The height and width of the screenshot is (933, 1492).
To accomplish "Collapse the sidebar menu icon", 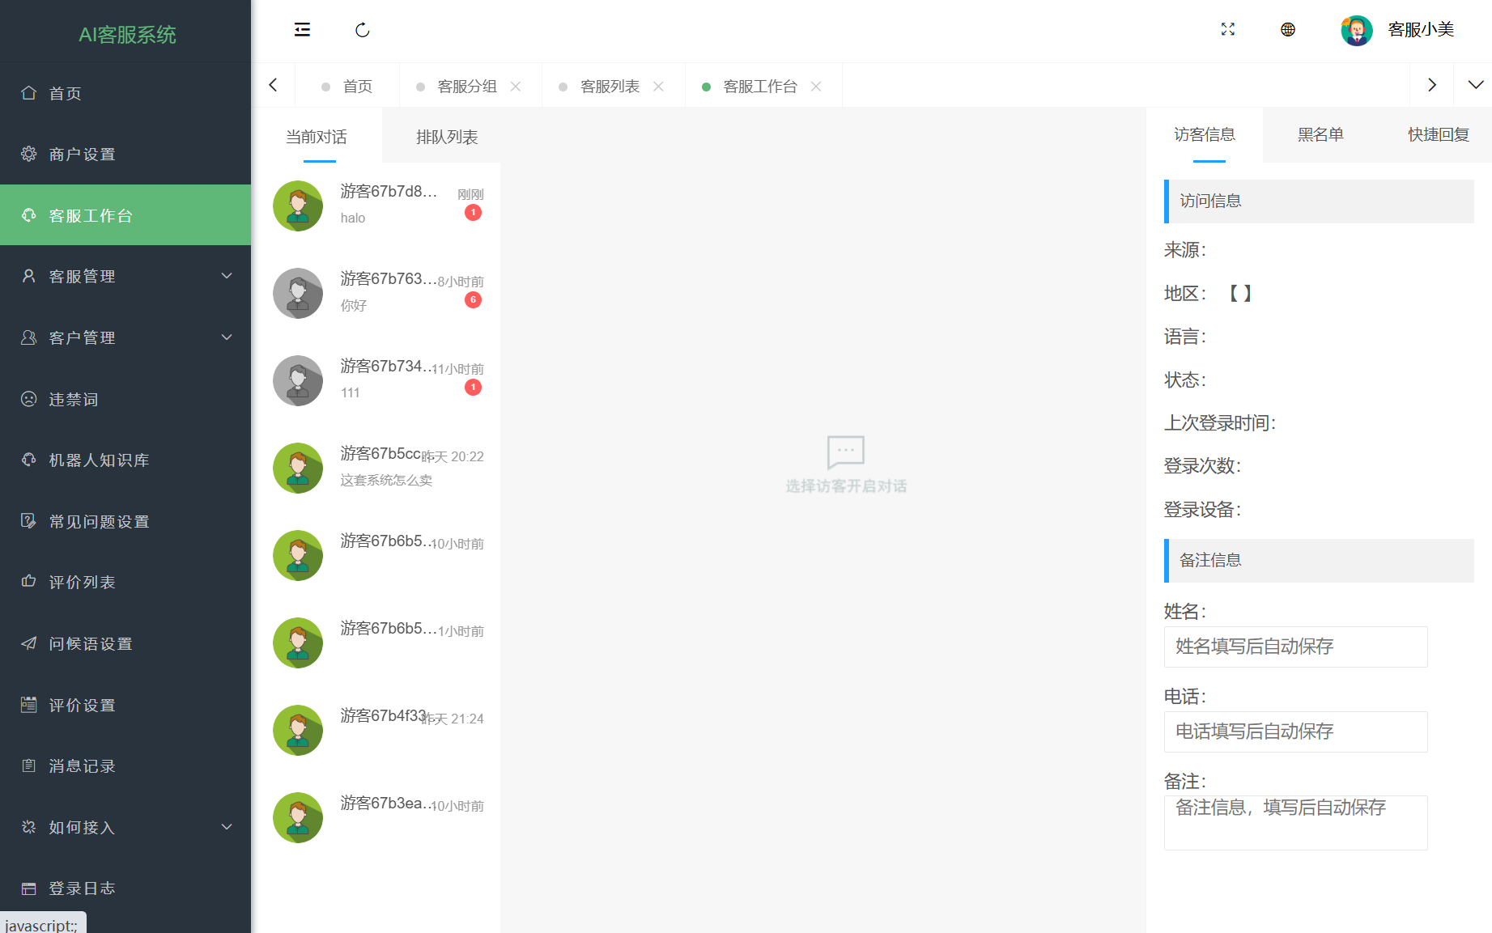I will click(x=302, y=30).
